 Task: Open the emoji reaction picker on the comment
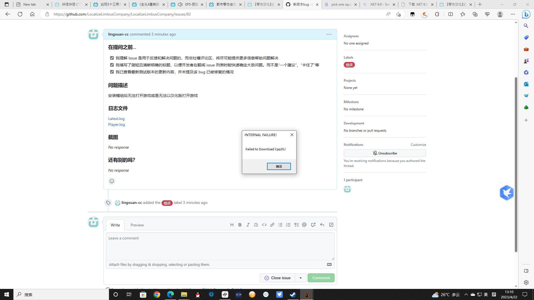(112, 181)
